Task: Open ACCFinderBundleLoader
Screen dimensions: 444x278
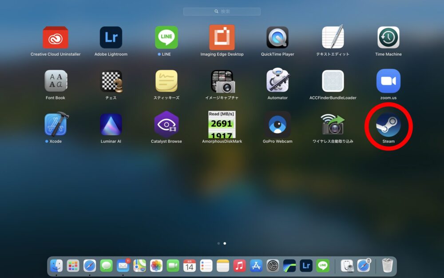Action: (x=333, y=81)
